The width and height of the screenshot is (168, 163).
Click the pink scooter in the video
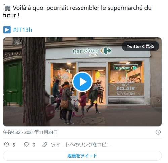76,108
